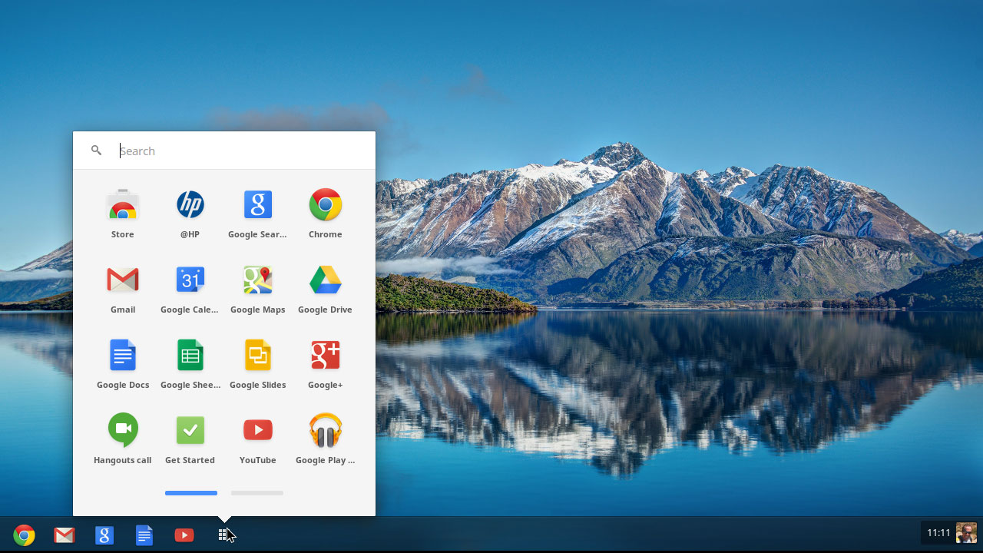Screen dimensions: 983x553
Task: Launch Google Maps
Action: click(258, 280)
